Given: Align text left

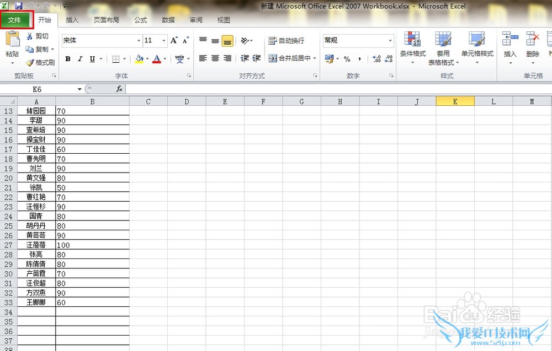Looking at the screenshot, I should pos(203,58).
